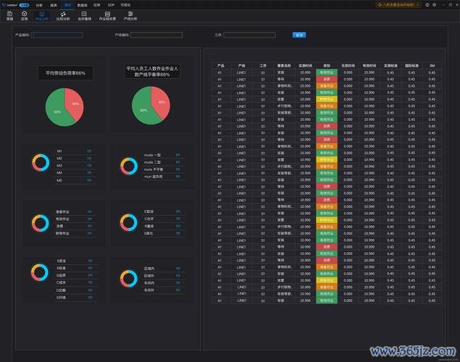Viewport: 460px width, 362px height.
Task: Select the 合并重排 toolbar icon
Action: point(84,16)
